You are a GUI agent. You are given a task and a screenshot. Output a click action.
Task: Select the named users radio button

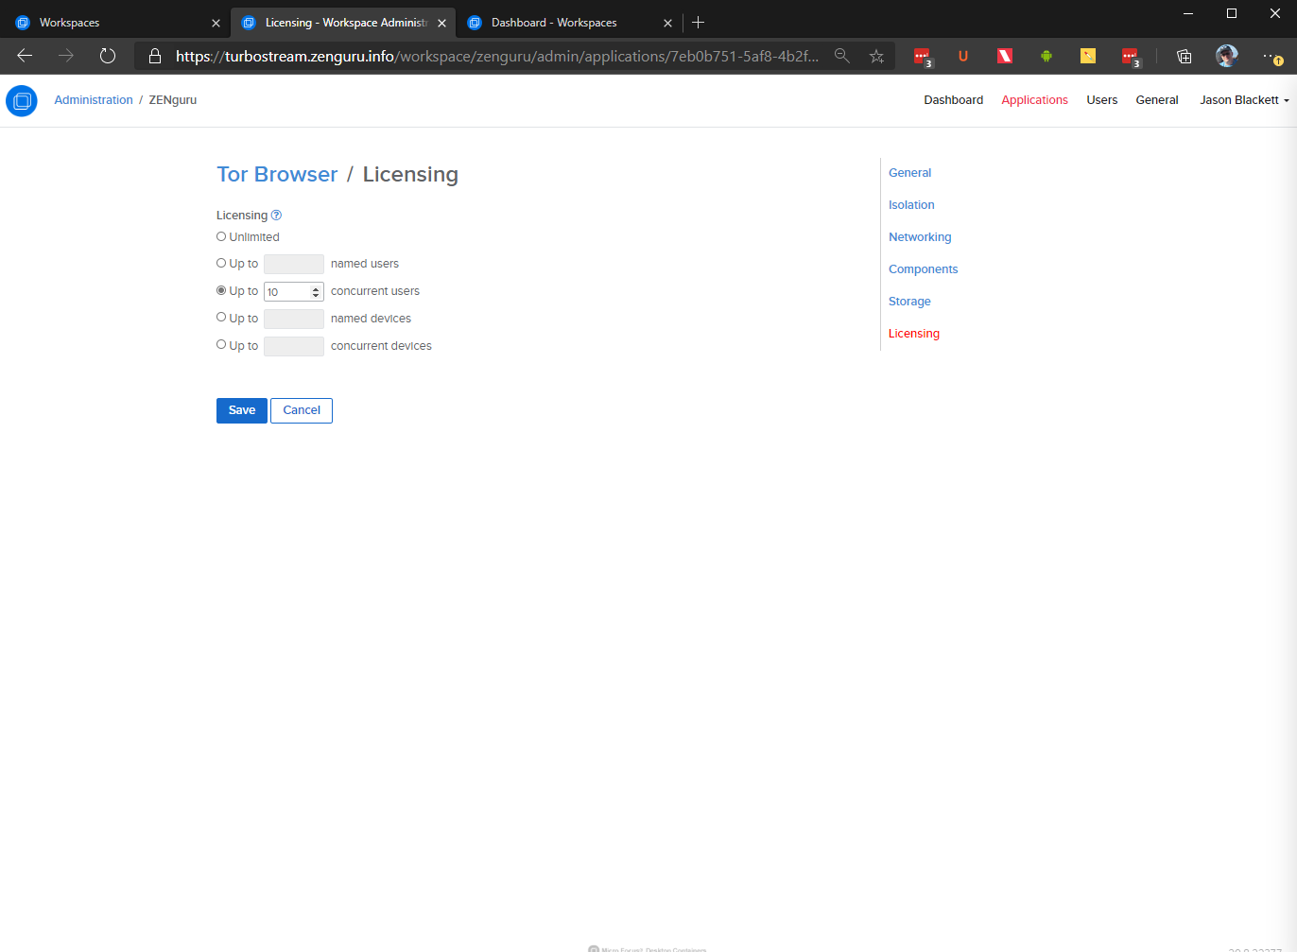click(221, 263)
